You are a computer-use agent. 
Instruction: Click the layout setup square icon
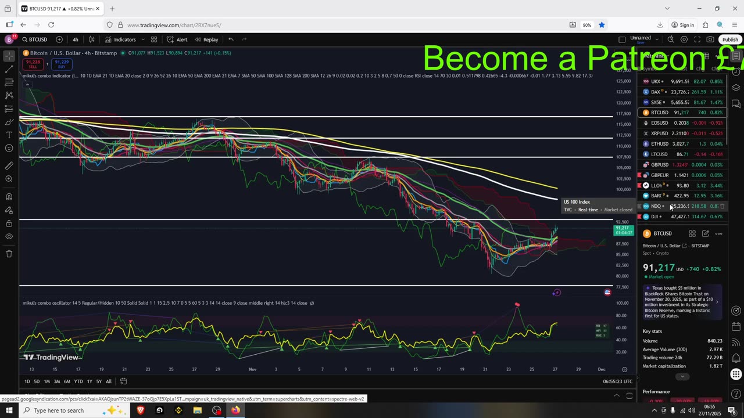(x=622, y=39)
